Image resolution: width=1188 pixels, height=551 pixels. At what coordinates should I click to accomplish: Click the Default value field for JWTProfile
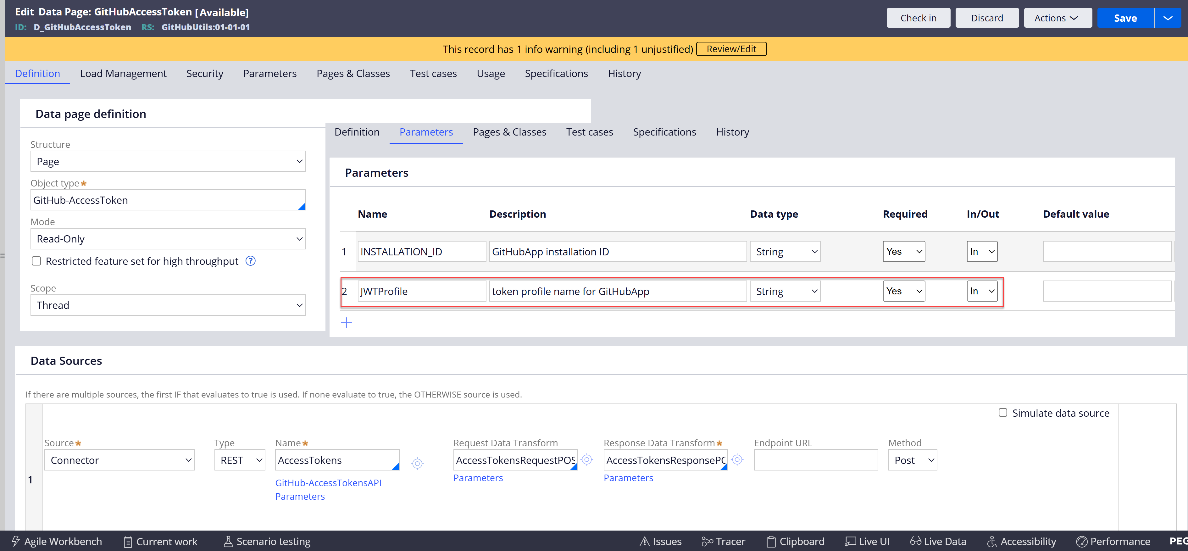pyautogui.click(x=1107, y=292)
